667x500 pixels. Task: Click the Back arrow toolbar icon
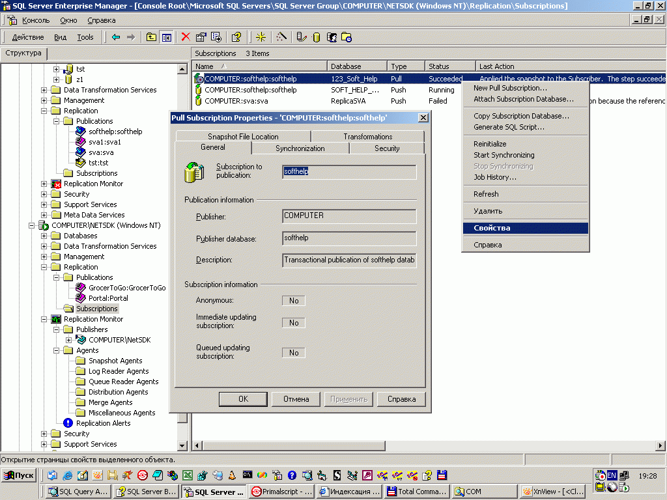[x=116, y=37]
